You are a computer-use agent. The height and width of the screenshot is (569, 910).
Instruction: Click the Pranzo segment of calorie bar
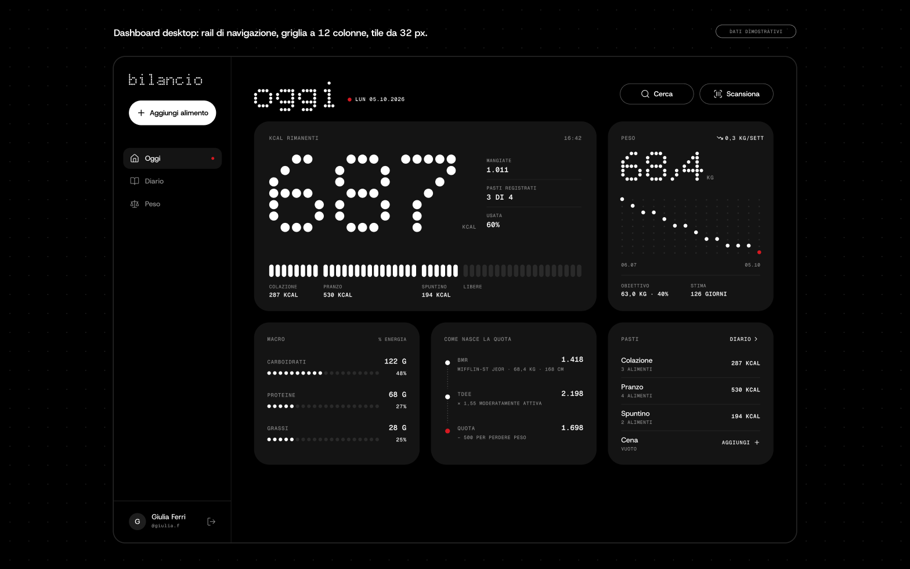[x=370, y=271]
